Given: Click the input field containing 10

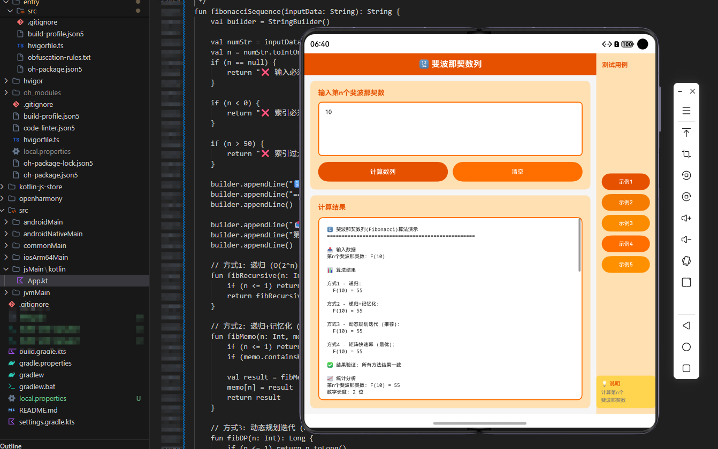Looking at the screenshot, I should click(450, 128).
